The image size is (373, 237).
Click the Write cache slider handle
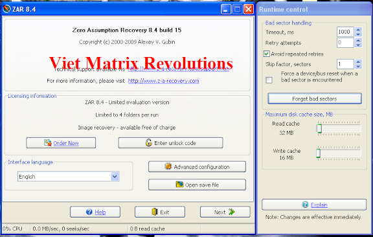point(319,153)
